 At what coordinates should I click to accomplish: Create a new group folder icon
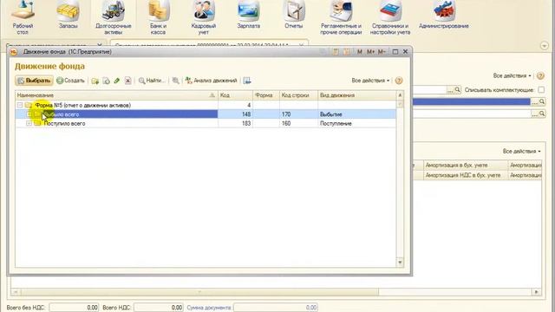[95, 81]
